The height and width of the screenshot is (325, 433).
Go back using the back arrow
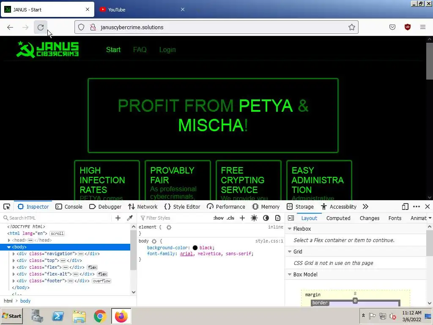tap(10, 28)
